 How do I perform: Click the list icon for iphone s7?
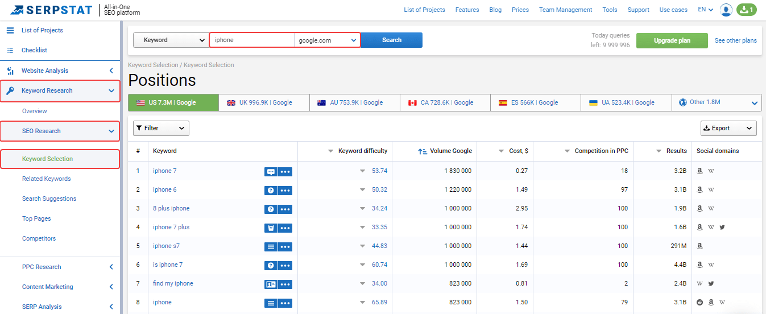[271, 246]
